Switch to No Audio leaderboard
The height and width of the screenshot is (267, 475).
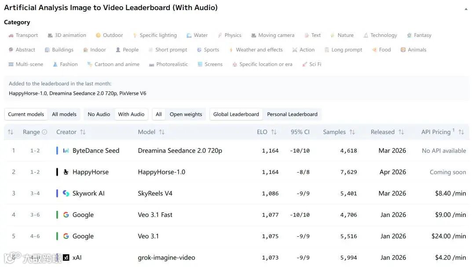tap(99, 114)
